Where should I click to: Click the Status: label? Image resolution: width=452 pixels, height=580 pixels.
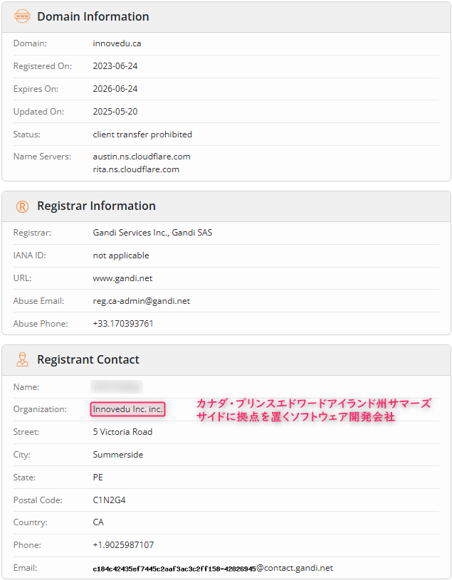[26, 135]
